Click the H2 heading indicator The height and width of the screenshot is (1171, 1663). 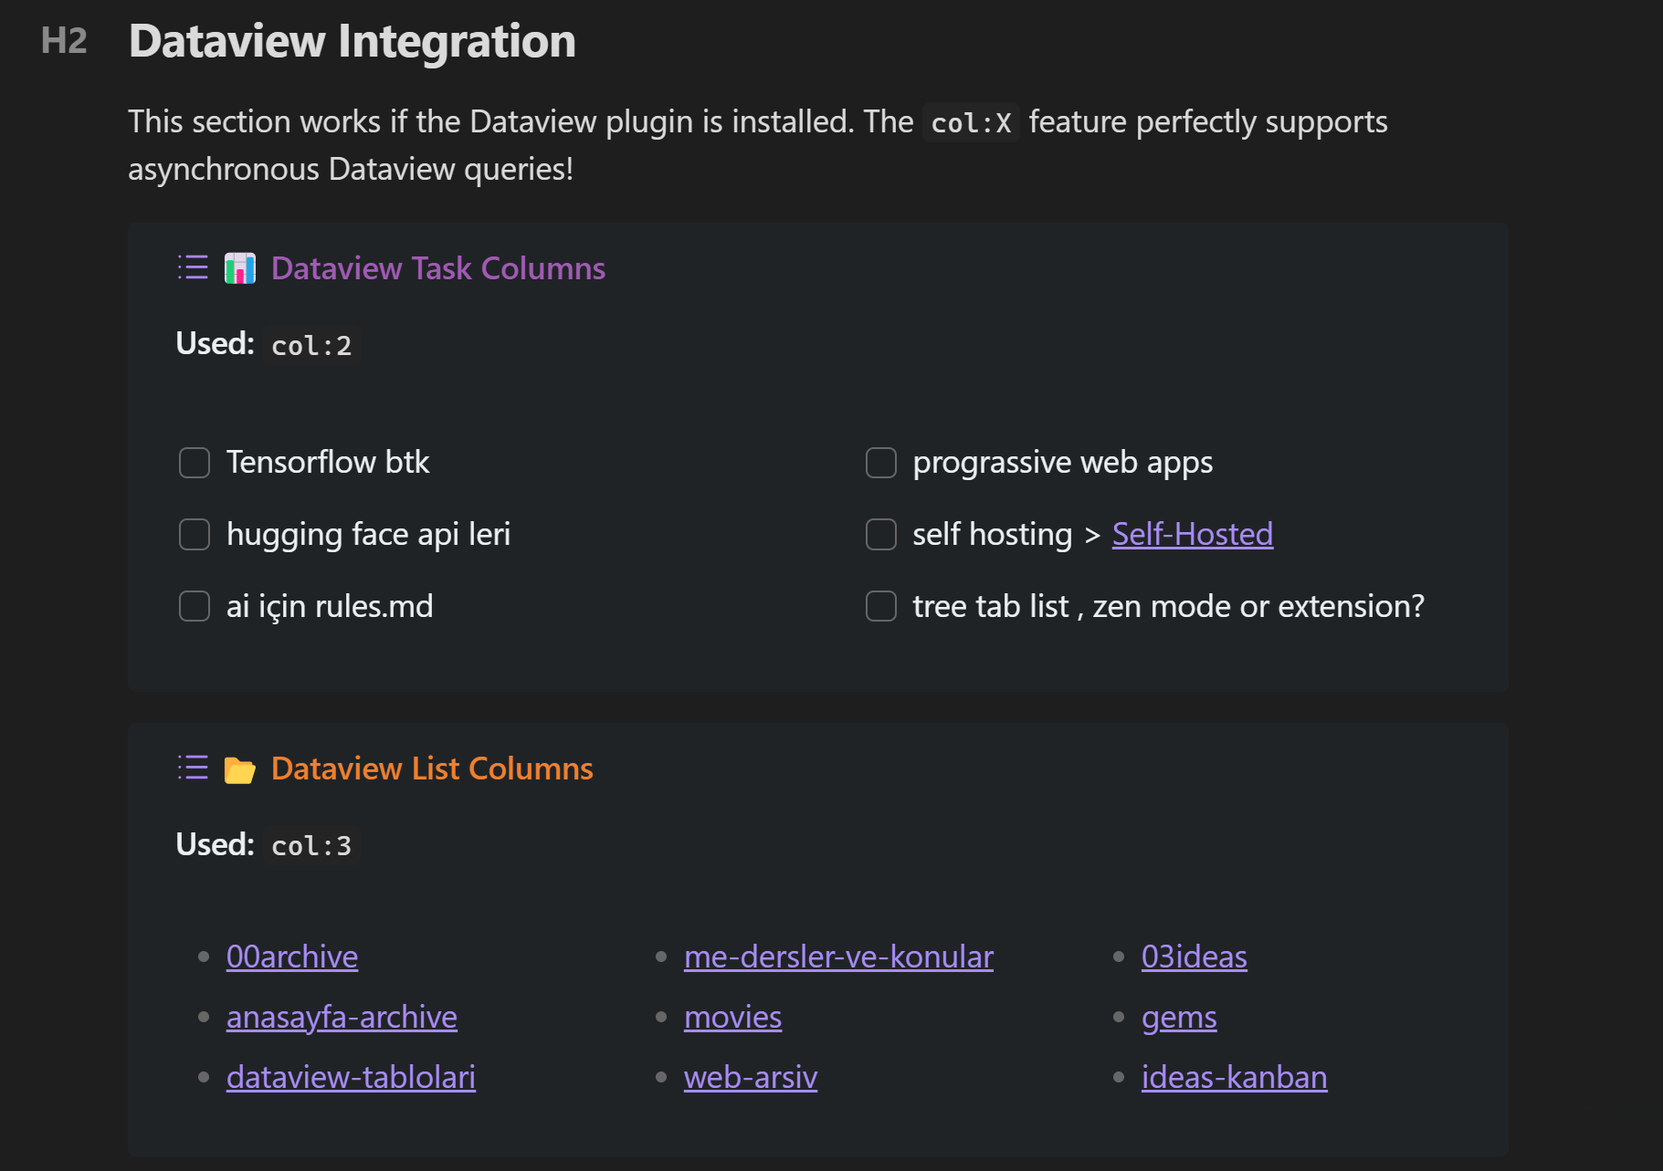tap(64, 41)
